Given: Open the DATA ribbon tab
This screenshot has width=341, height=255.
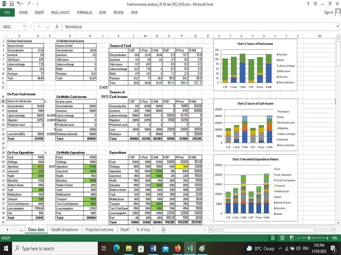Looking at the screenshot, I should tap(103, 12).
